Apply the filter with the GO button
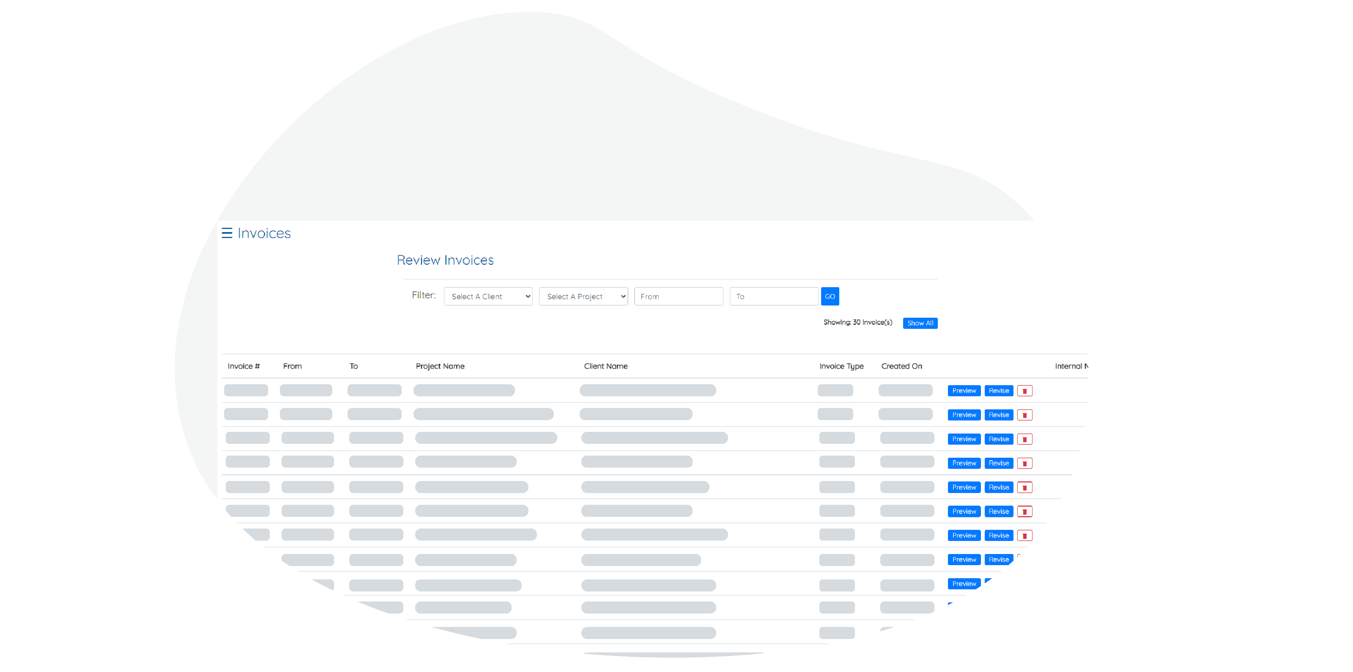Viewport: 1353px width, 672px height. (x=829, y=296)
